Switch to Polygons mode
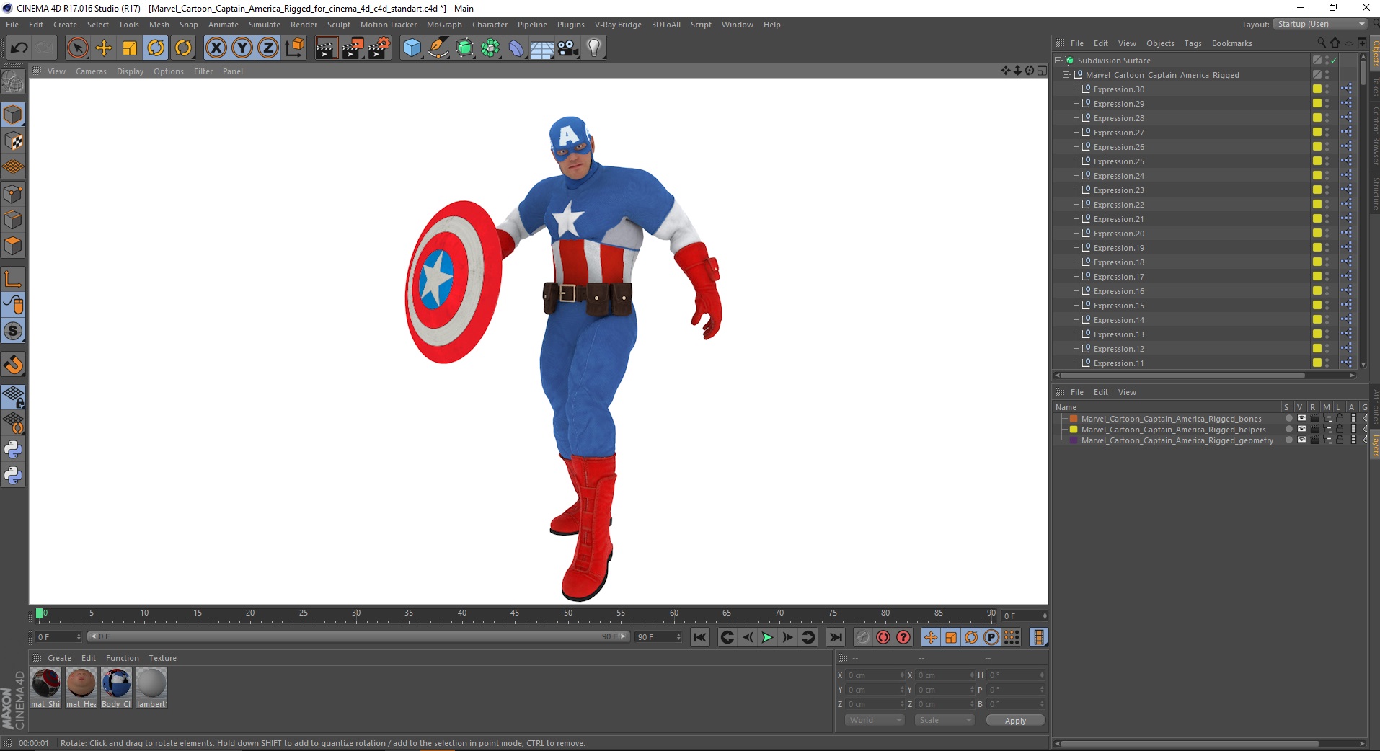This screenshot has width=1380, height=751. (13, 246)
